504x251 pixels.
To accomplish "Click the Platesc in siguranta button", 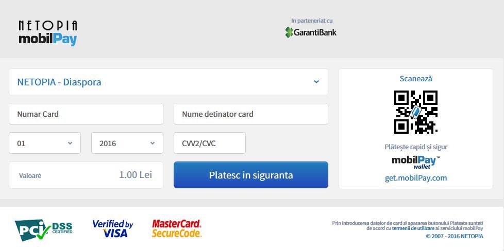I will [251, 175].
